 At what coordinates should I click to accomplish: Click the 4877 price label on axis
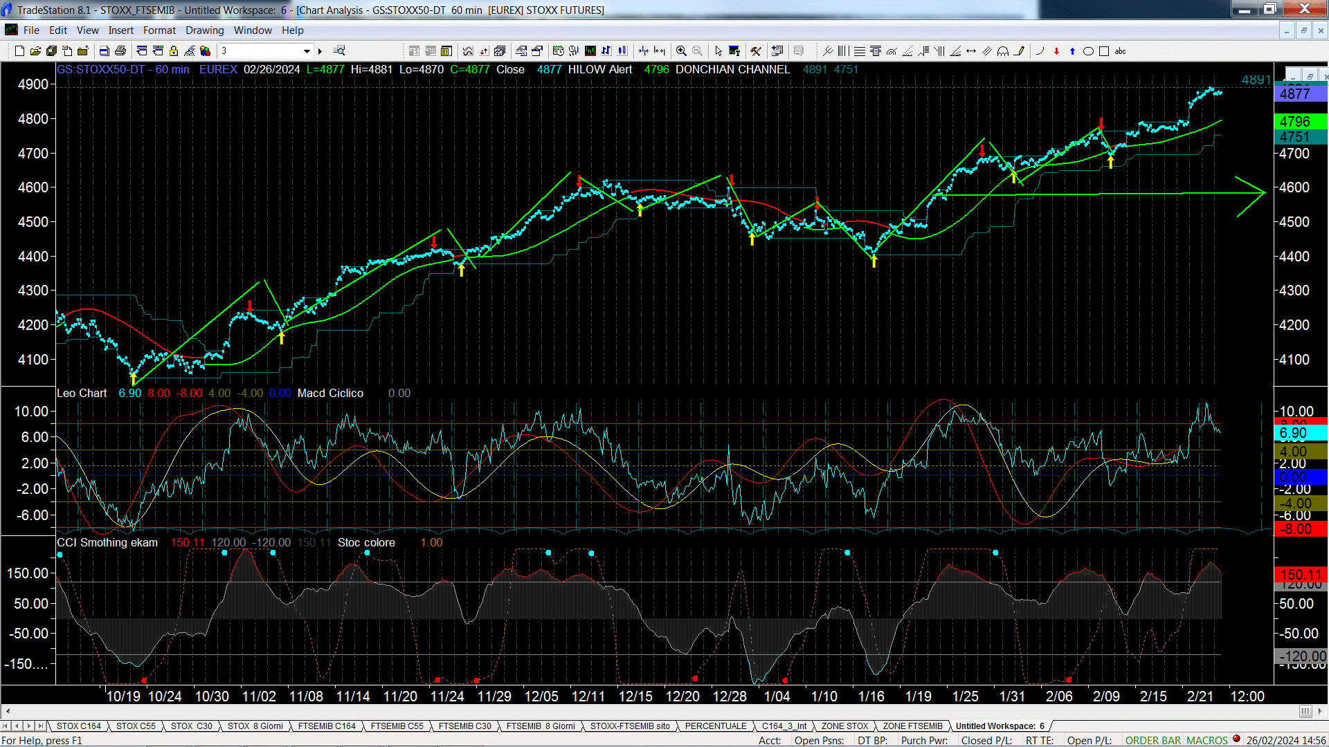click(1300, 94)
